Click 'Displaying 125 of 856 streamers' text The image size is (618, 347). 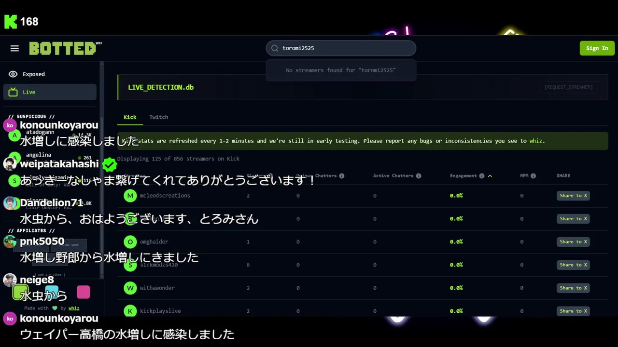point(178,159)
